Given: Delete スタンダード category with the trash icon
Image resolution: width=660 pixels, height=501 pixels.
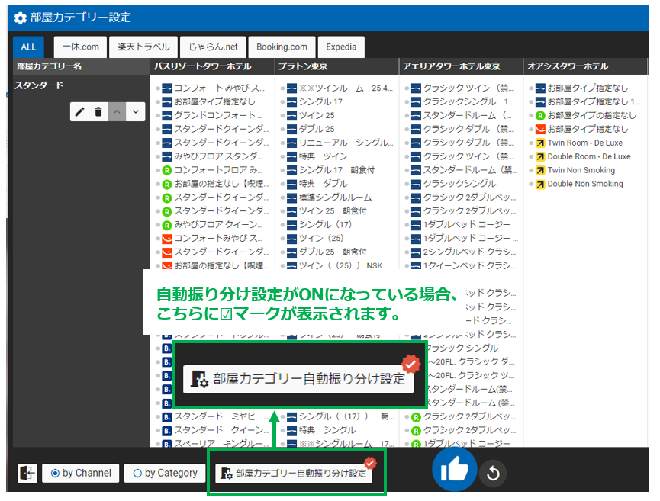Looking at the screenshot, I should pyautogui.click(x=98, y=112).
